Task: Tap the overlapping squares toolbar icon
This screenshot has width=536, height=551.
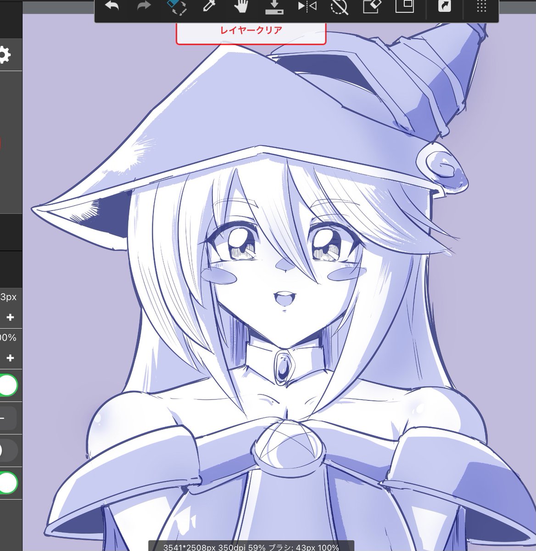Action: (x=405, y=6)
